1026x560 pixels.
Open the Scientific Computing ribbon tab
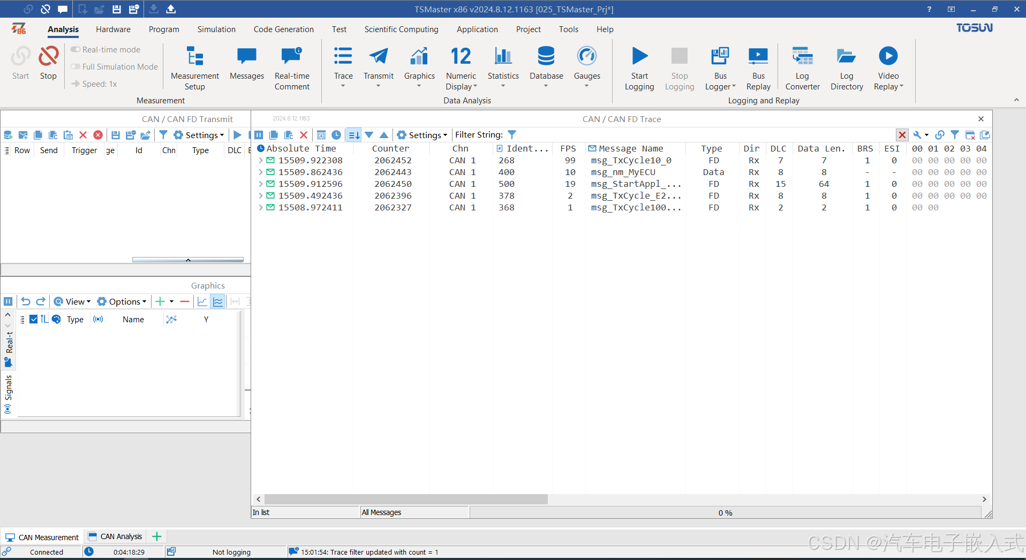tap(401, 29)
